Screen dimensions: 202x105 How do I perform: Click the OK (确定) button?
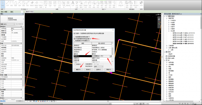pos(78,70)
